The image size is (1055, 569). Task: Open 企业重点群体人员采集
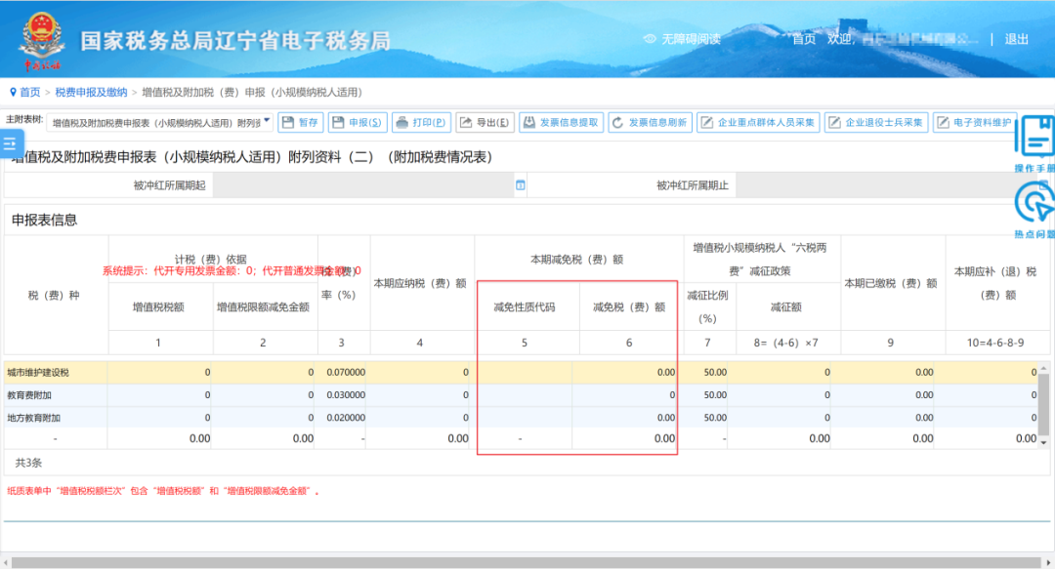tap(758, 122)
